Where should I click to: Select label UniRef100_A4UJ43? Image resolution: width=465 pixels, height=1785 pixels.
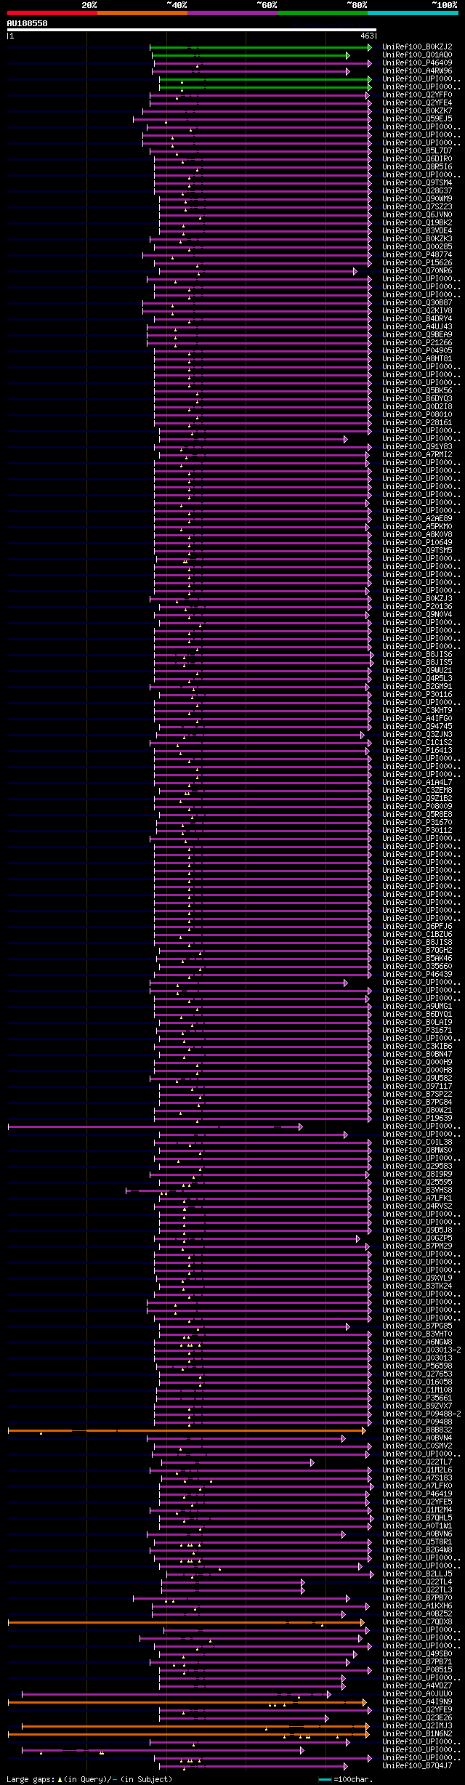[x=417, y=326]
